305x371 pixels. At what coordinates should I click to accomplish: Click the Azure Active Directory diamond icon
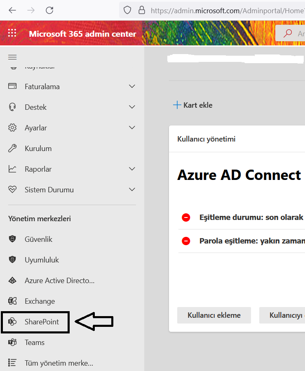[12, 280]
